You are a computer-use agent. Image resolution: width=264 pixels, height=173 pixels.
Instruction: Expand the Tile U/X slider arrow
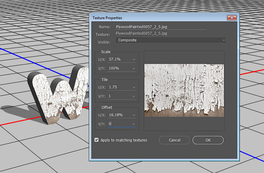pos(134,87)
